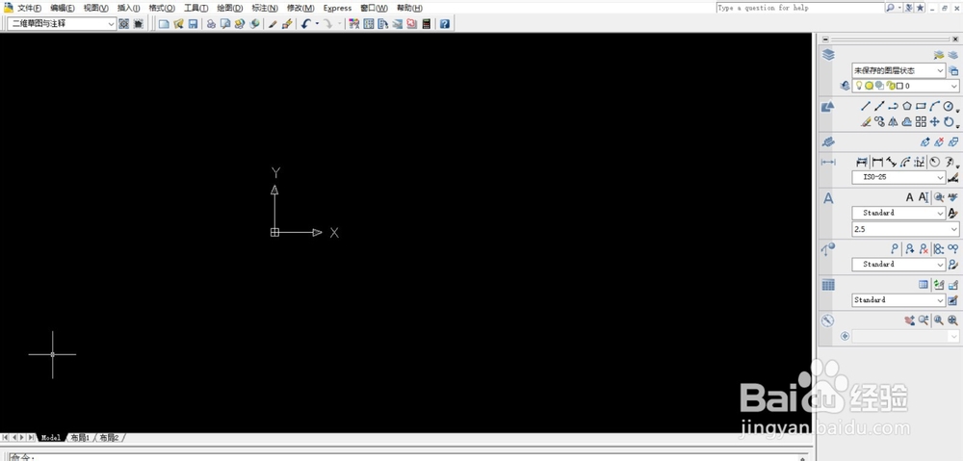The height and width of the screenshot is (461, 963).
Task: Click the Match Properties brush icon
Action: [x=273, y=24]
